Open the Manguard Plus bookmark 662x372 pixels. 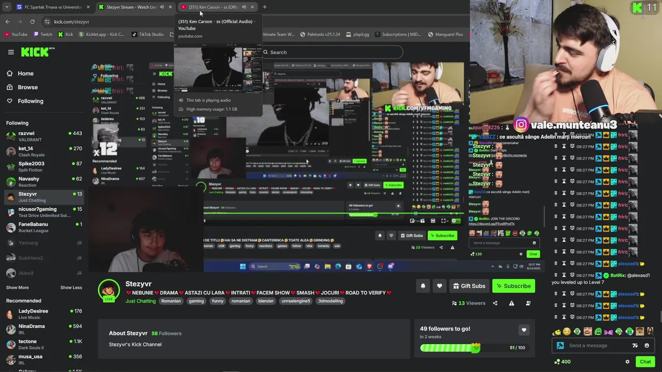coord(445,35)
